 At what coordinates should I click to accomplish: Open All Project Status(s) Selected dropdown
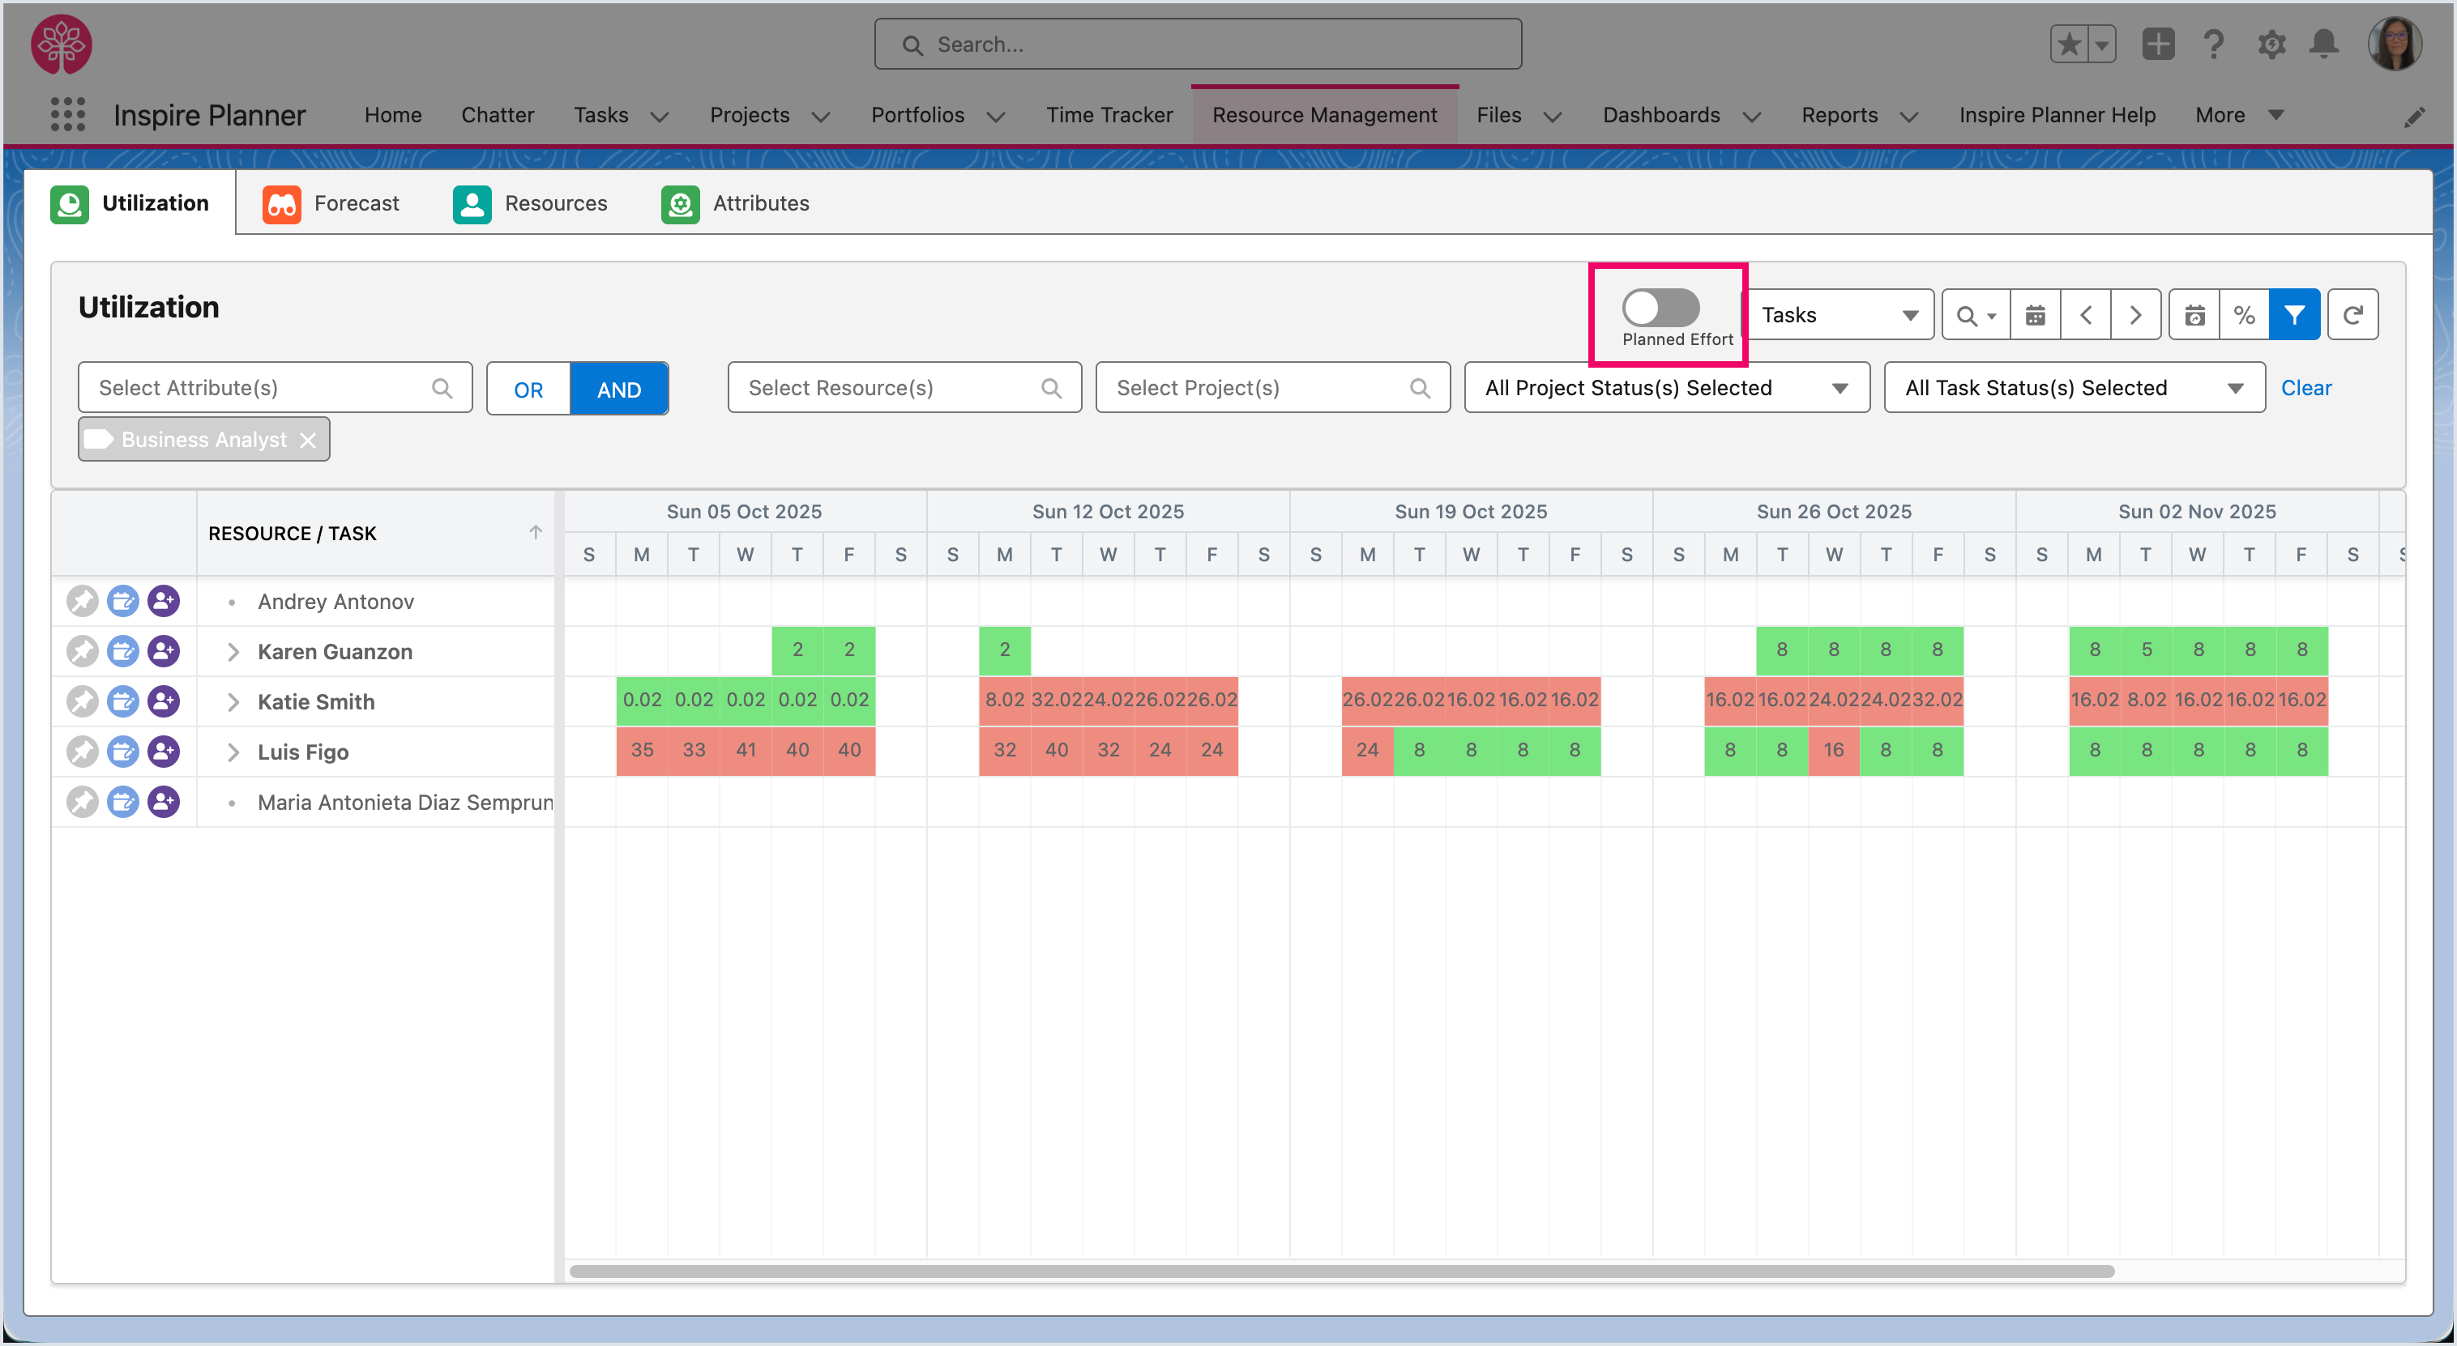pyautogui.click(x=1665, y=388)
